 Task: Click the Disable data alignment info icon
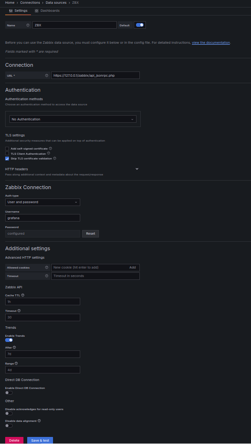[39, 421]
